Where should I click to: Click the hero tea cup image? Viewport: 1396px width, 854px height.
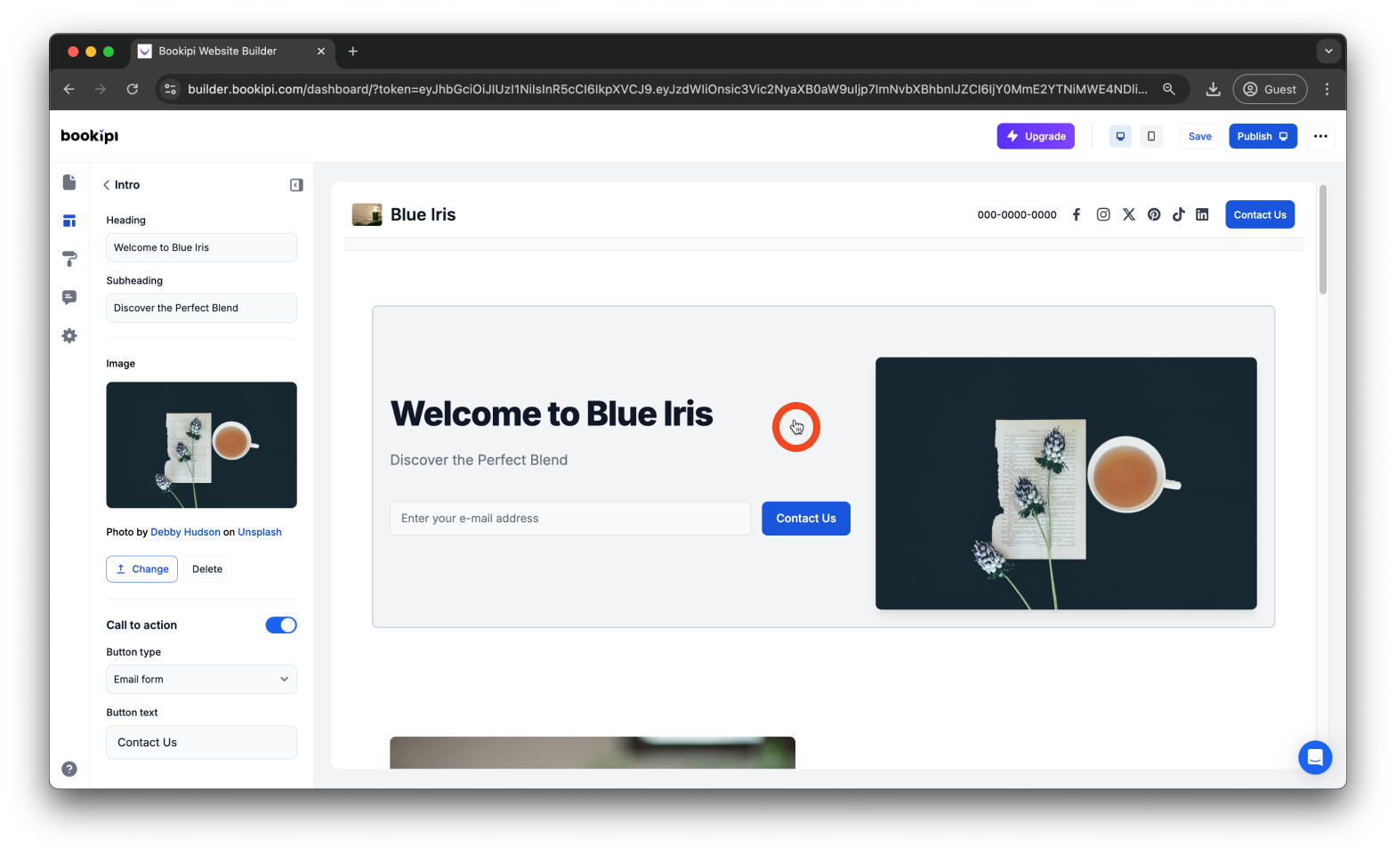click(x=1066, y=483)
